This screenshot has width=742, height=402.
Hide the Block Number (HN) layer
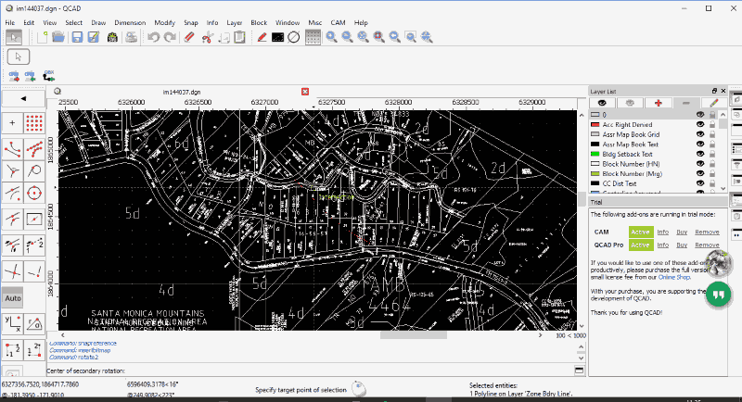point(700,164)
